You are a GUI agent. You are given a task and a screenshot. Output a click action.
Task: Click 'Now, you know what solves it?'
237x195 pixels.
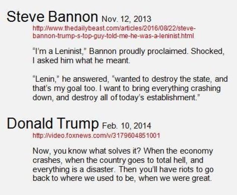tap(87, 151)
